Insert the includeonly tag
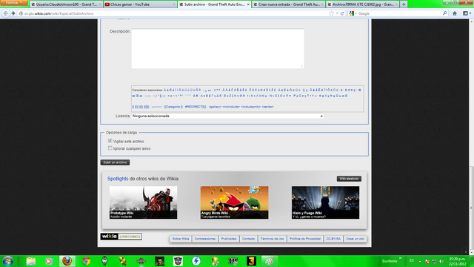This screenshot has height=267, width=474. pyautogui.click(x=250, y=107)
